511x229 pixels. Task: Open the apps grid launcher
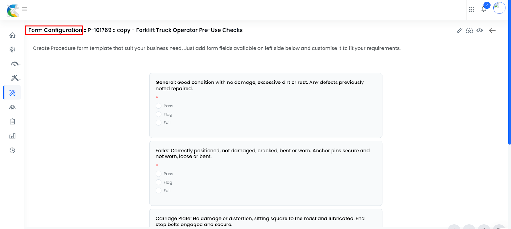[x=471, y=9]
